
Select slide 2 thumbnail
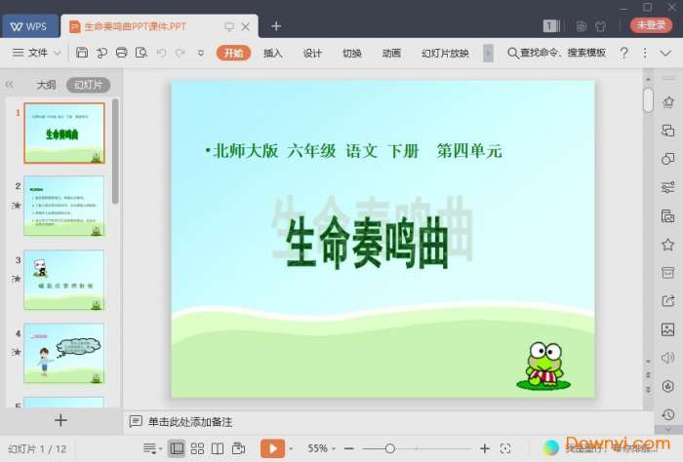64,207
